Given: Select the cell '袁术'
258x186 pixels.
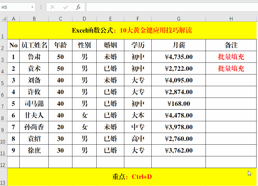Looking at the screenshot, I should [x=34, y=68].
